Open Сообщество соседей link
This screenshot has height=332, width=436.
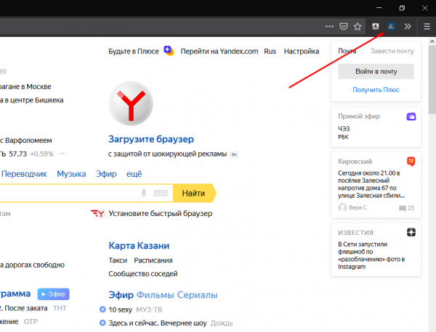[143, 274]
